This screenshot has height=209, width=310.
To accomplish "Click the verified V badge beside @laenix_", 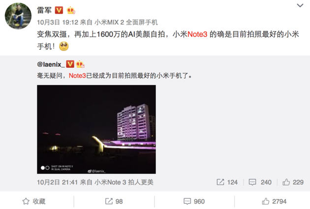I will click(70, 64).
